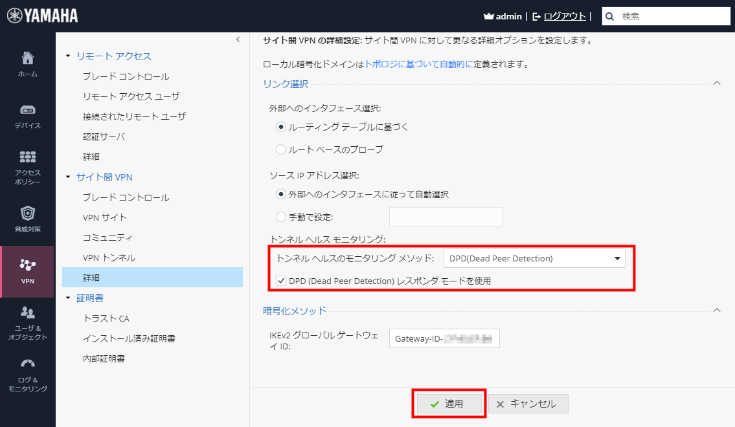
Task: Select ルートベースのプローブ radio button
Action: point(280,151)
